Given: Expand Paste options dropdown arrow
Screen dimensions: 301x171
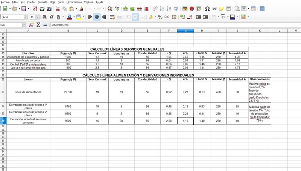Looking at the screenshot, I should point(76,9).
